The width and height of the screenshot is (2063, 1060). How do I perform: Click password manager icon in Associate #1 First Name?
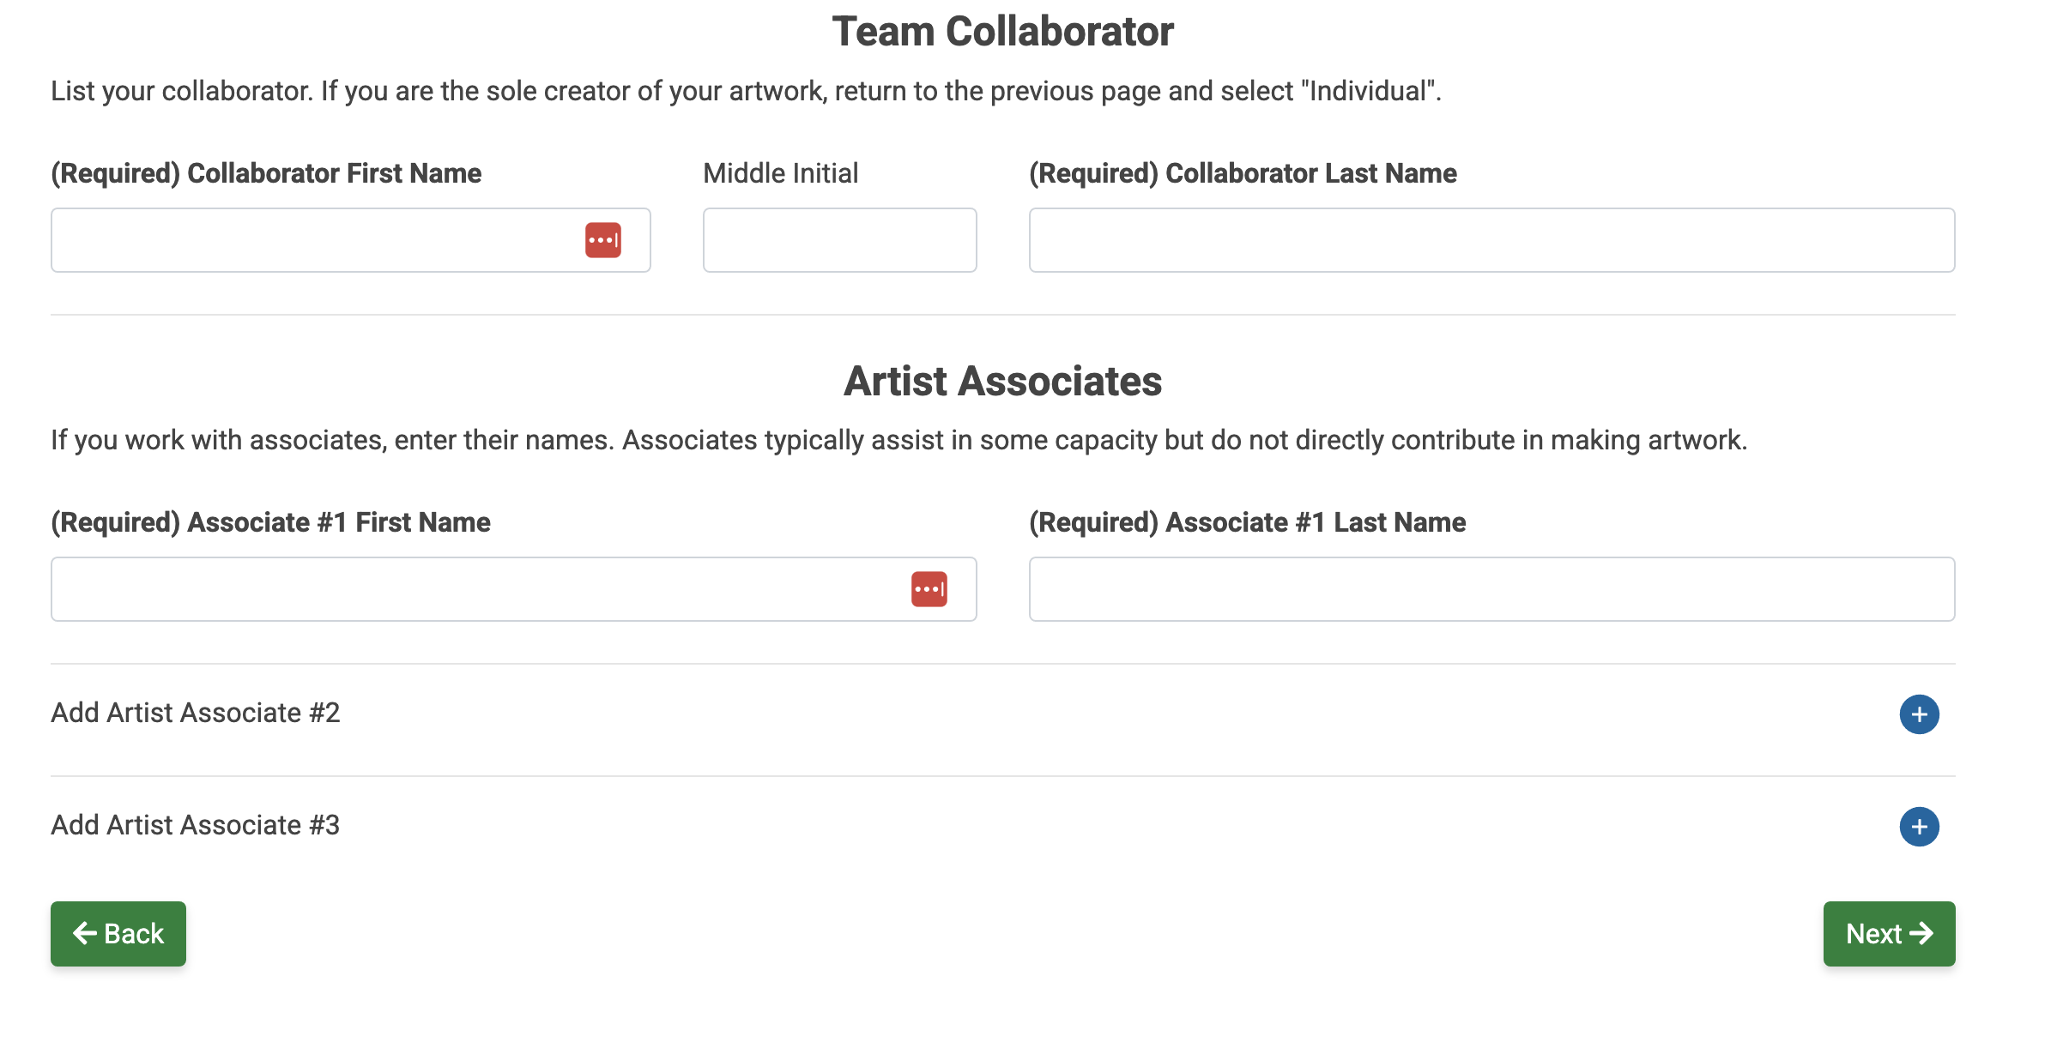pyautogui.click(x=929, y=589)
